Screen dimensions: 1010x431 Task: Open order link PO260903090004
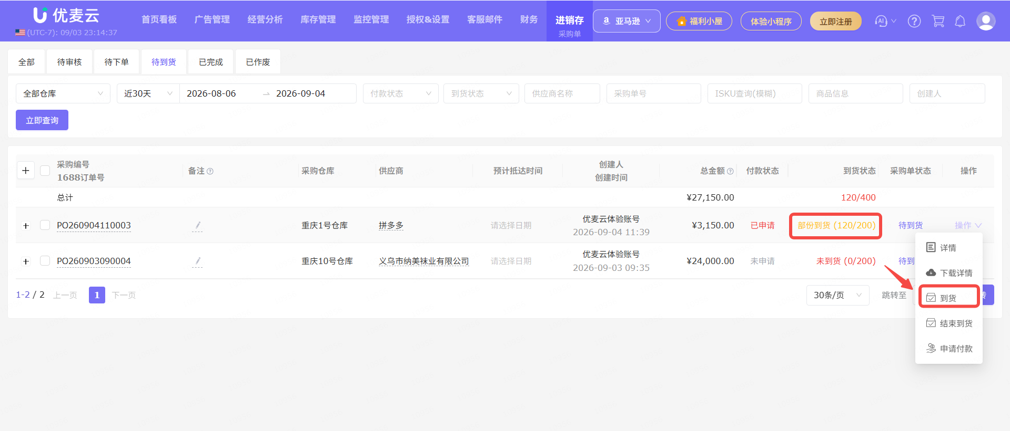(94, 261)
